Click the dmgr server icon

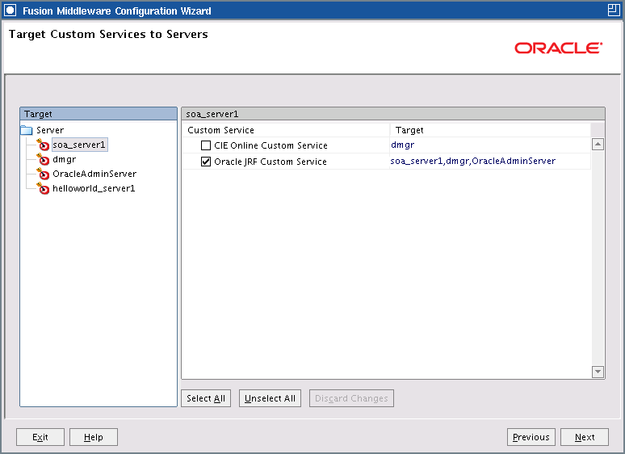click(43, 159)
